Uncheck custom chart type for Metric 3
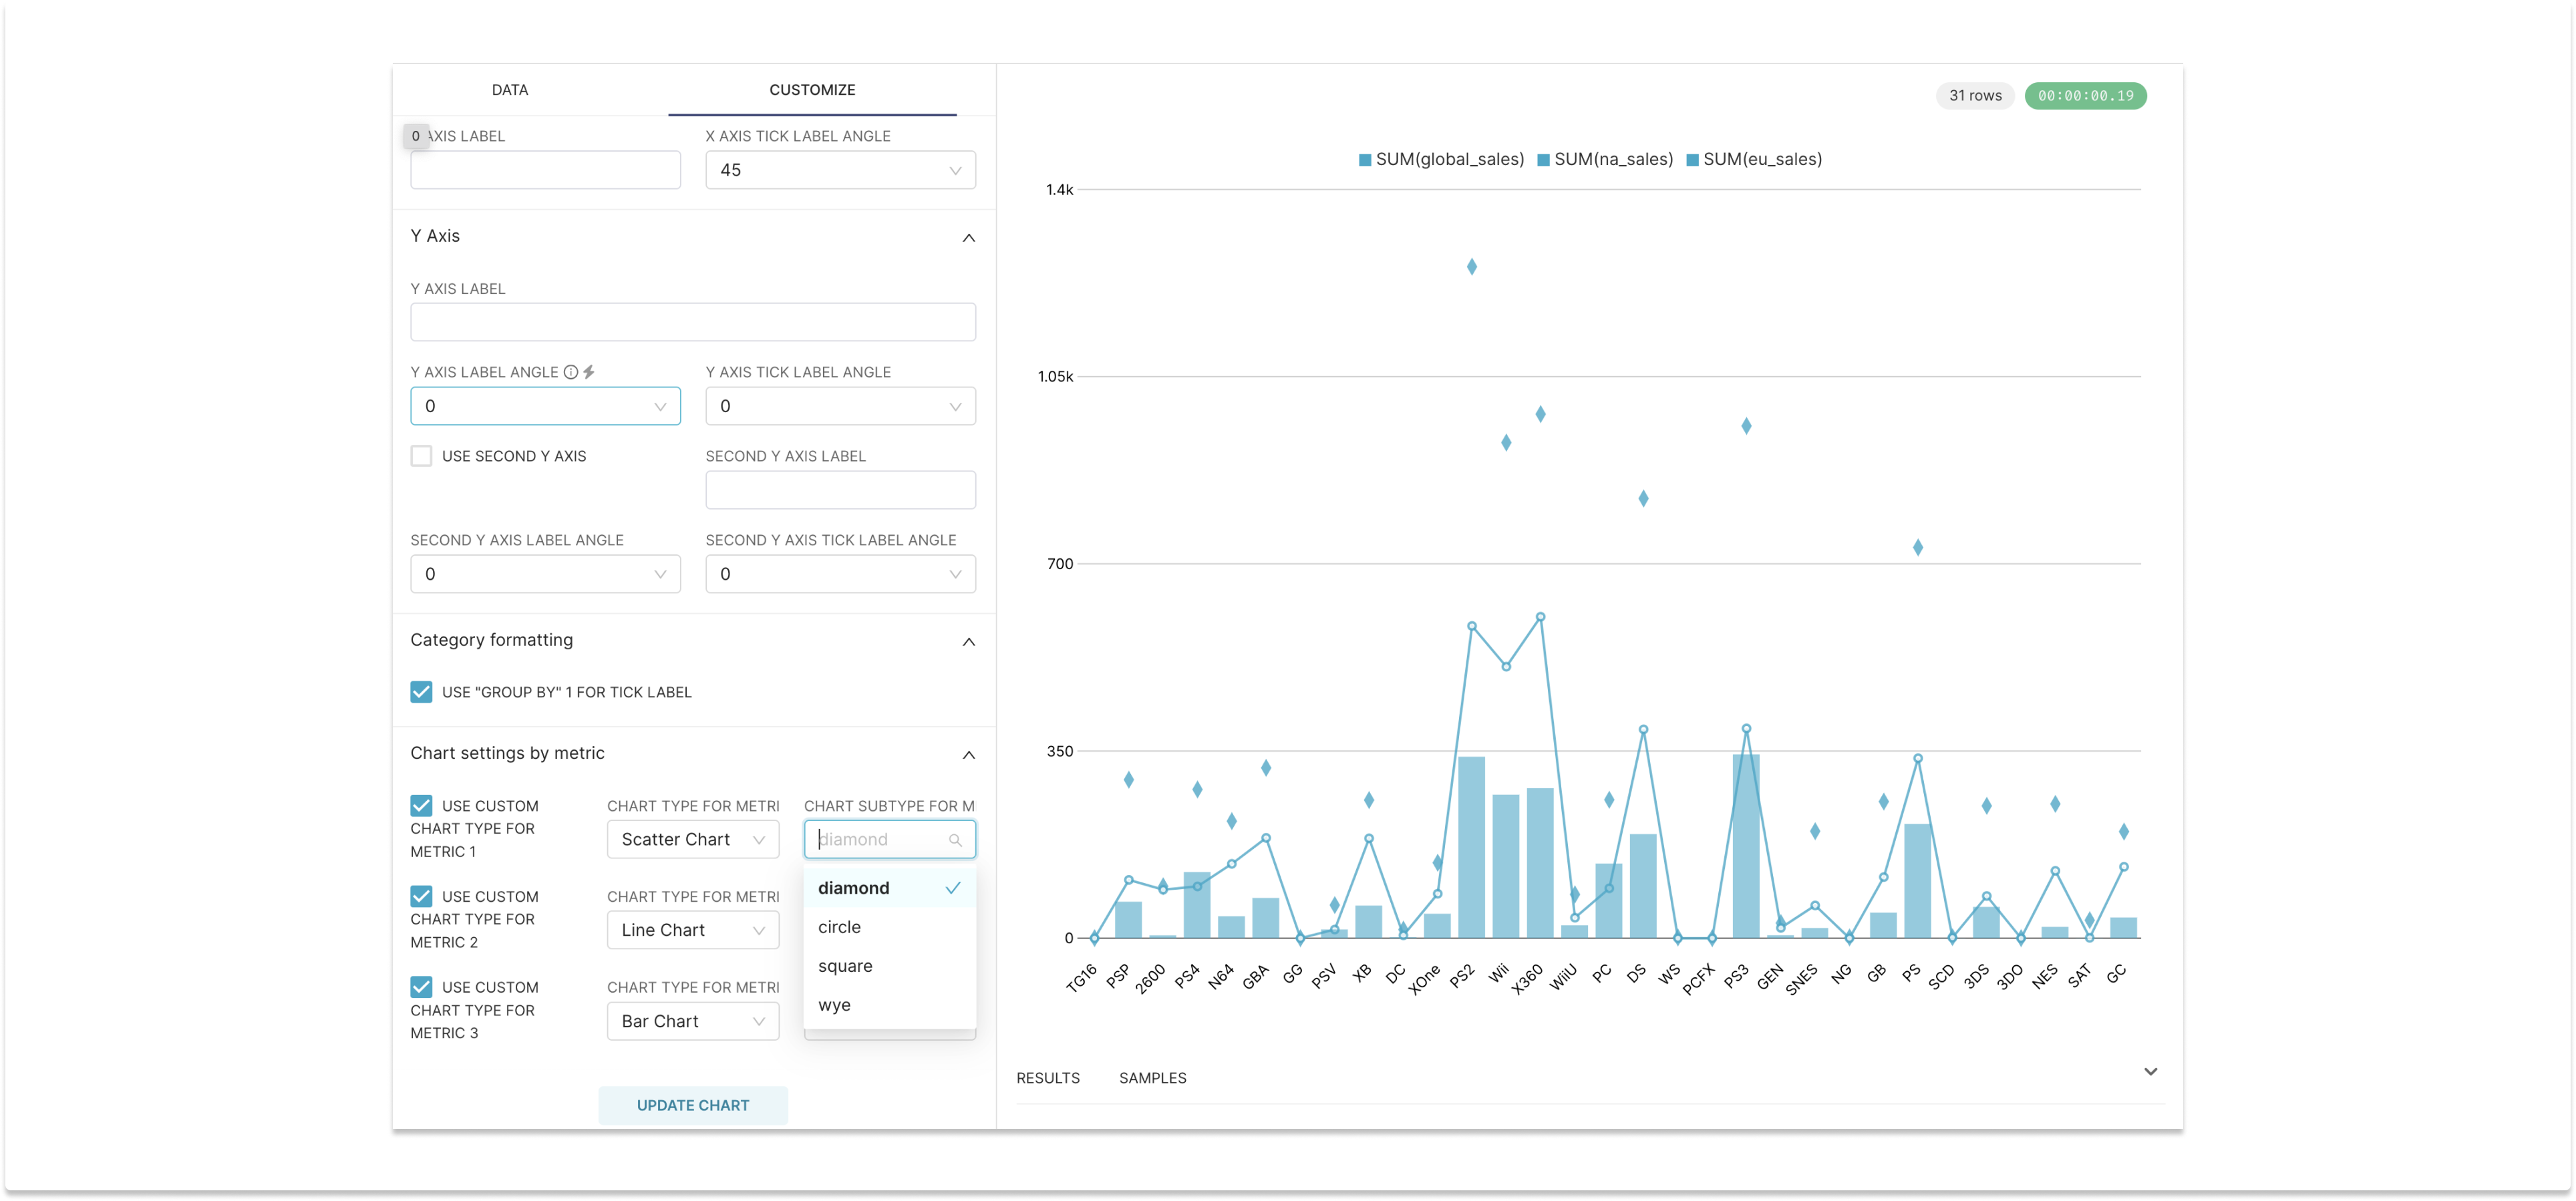The image size is (2576, 1201). 421,987
